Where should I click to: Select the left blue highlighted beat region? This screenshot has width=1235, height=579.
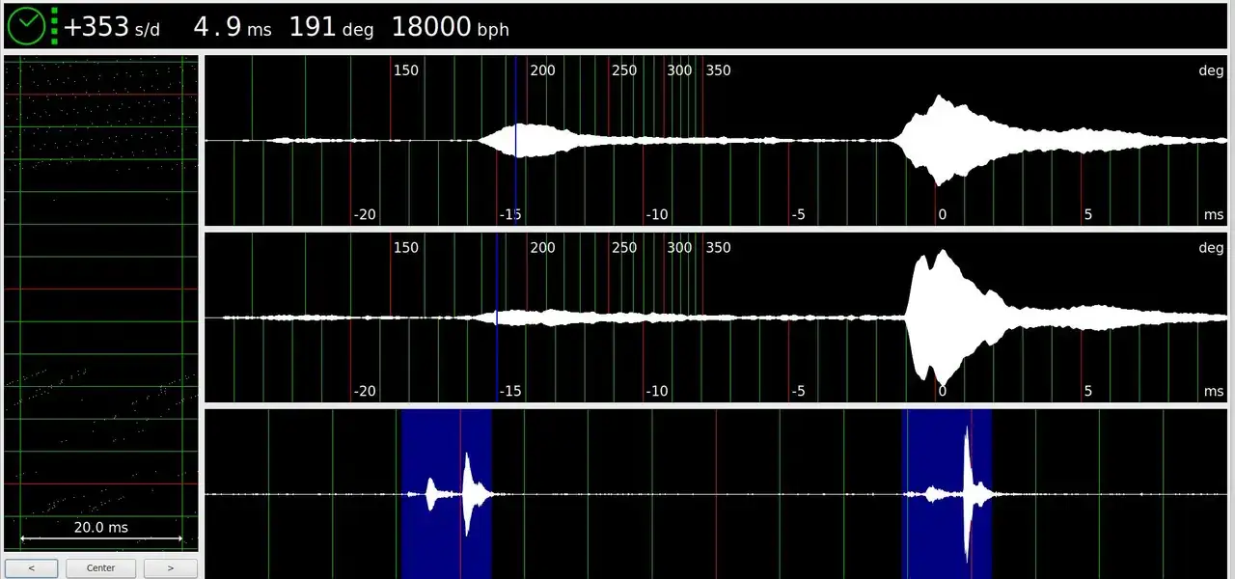446,494
